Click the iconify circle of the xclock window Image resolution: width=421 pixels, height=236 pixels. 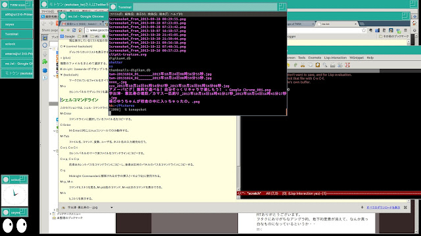tap(6, 180)
